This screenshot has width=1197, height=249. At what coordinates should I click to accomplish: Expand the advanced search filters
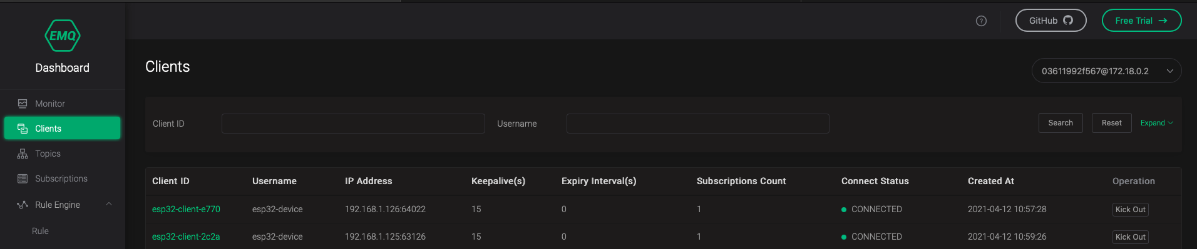point(1156,123)
